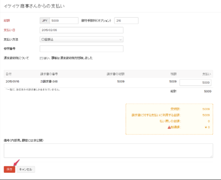Click inside the 備考 internal notes textarea
This screenshot has height=180, width=221.
tap(108, 150)
